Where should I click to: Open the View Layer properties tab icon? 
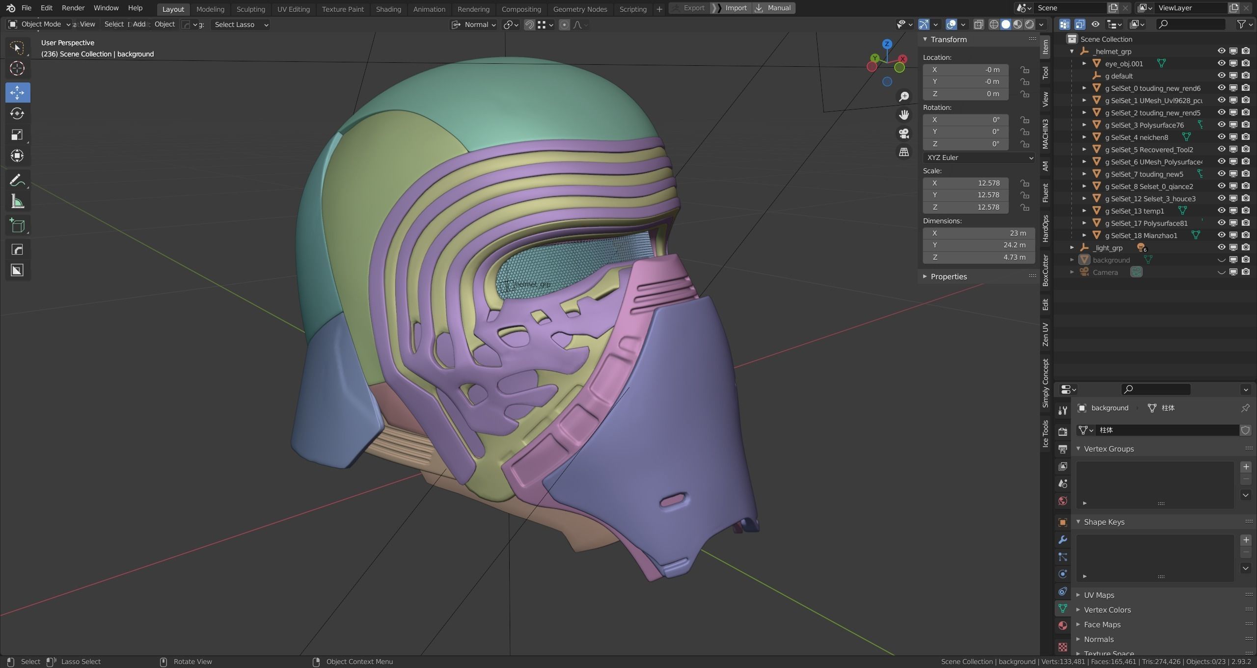tap(1063, 466)
